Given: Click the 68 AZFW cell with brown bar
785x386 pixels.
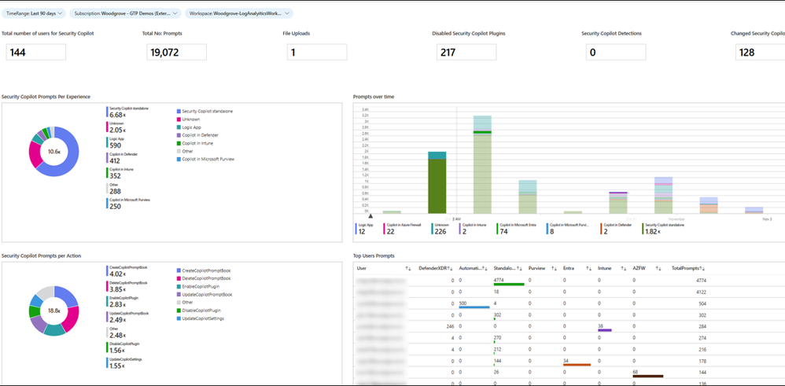Looking at the screenshot, I should pos(648,373).
